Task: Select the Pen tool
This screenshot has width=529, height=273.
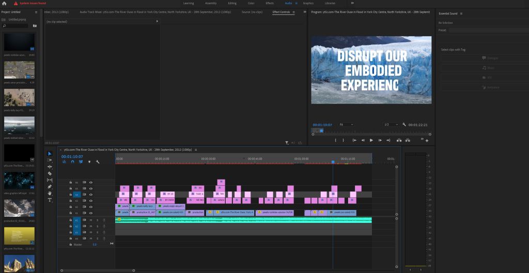Action: point(50,187)
